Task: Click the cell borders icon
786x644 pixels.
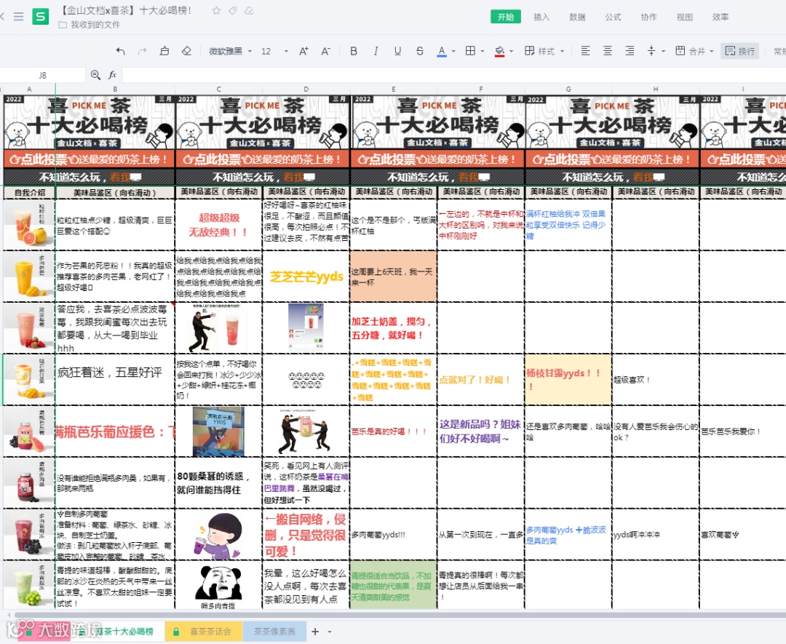Action: (x=470, y=51)
